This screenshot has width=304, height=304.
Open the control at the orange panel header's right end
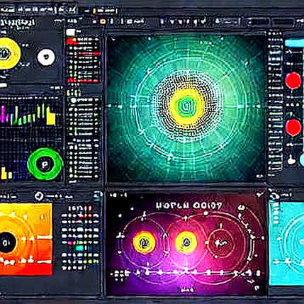point(97,195)
